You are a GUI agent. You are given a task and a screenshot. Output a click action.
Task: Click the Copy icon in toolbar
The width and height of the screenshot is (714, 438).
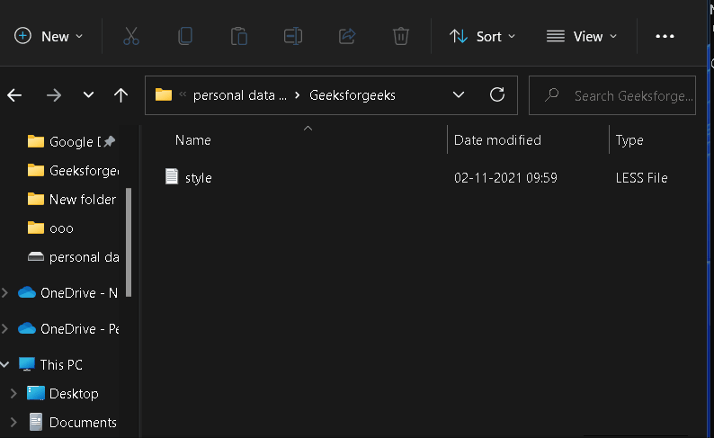[x=185, y=36]
